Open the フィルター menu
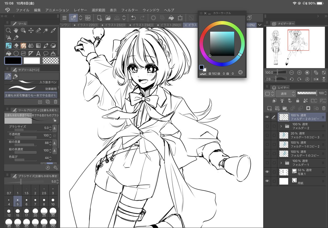This screenshot has width=328, height=228. tap(130, 10)
